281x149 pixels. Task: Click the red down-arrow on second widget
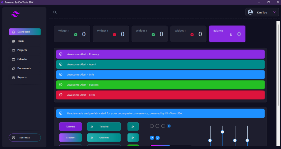click(114, 35)
